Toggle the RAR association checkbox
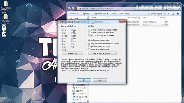This screenshot has height=103, width=184. coord(62,30)
